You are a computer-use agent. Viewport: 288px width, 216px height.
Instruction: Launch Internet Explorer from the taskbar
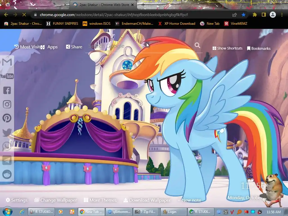[22, 212]
